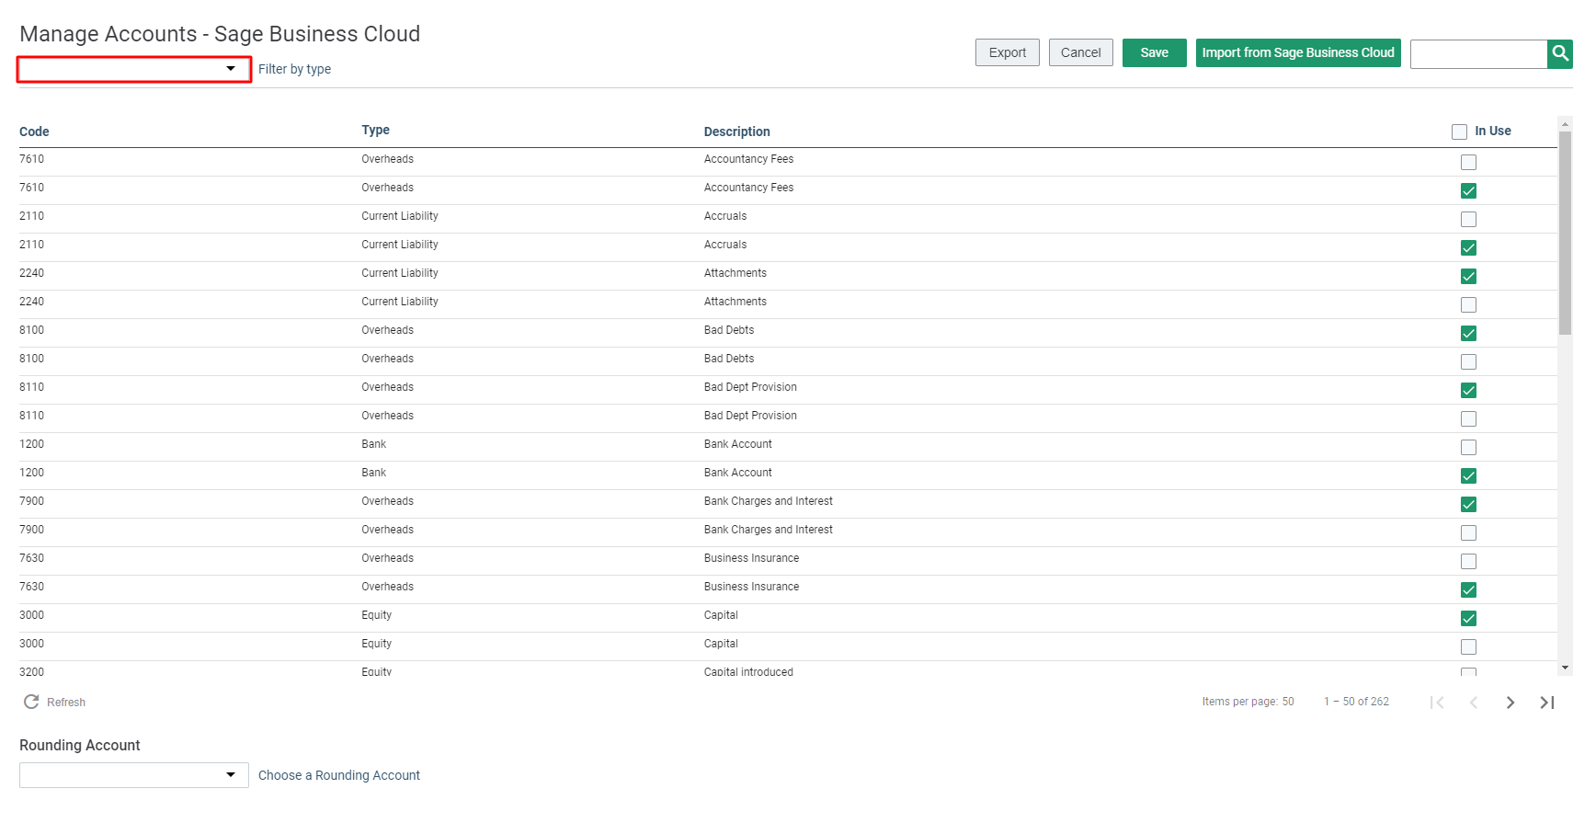Click the Cancel button
Screen dimensions: 1596x823
[1081, 52]
